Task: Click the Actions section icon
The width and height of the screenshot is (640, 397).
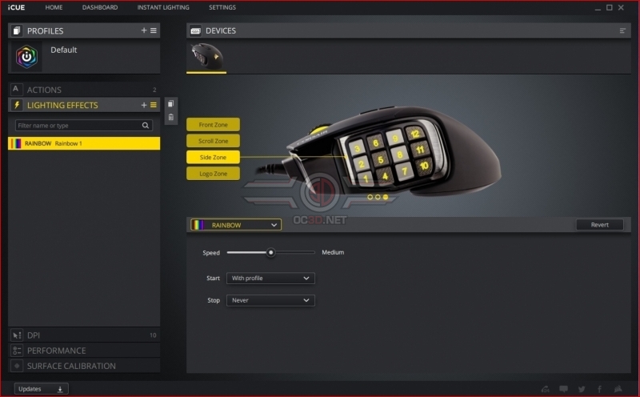Action: coord(16,90)
